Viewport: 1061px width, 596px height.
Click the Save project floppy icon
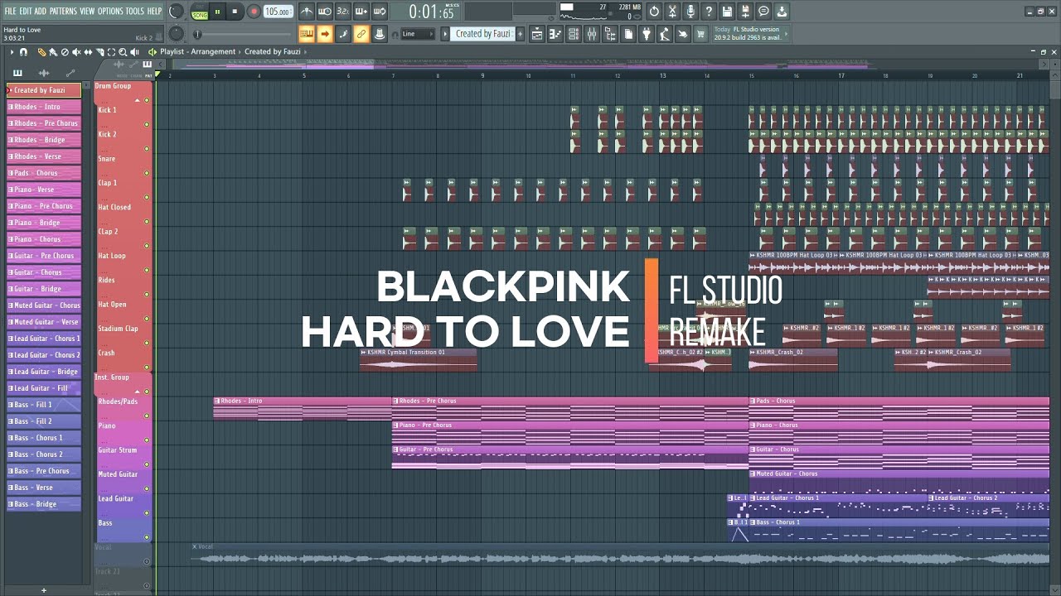pos(727,12)
